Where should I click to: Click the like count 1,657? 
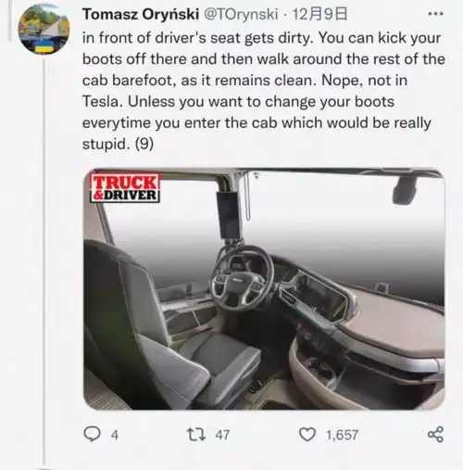coord(342,435)
